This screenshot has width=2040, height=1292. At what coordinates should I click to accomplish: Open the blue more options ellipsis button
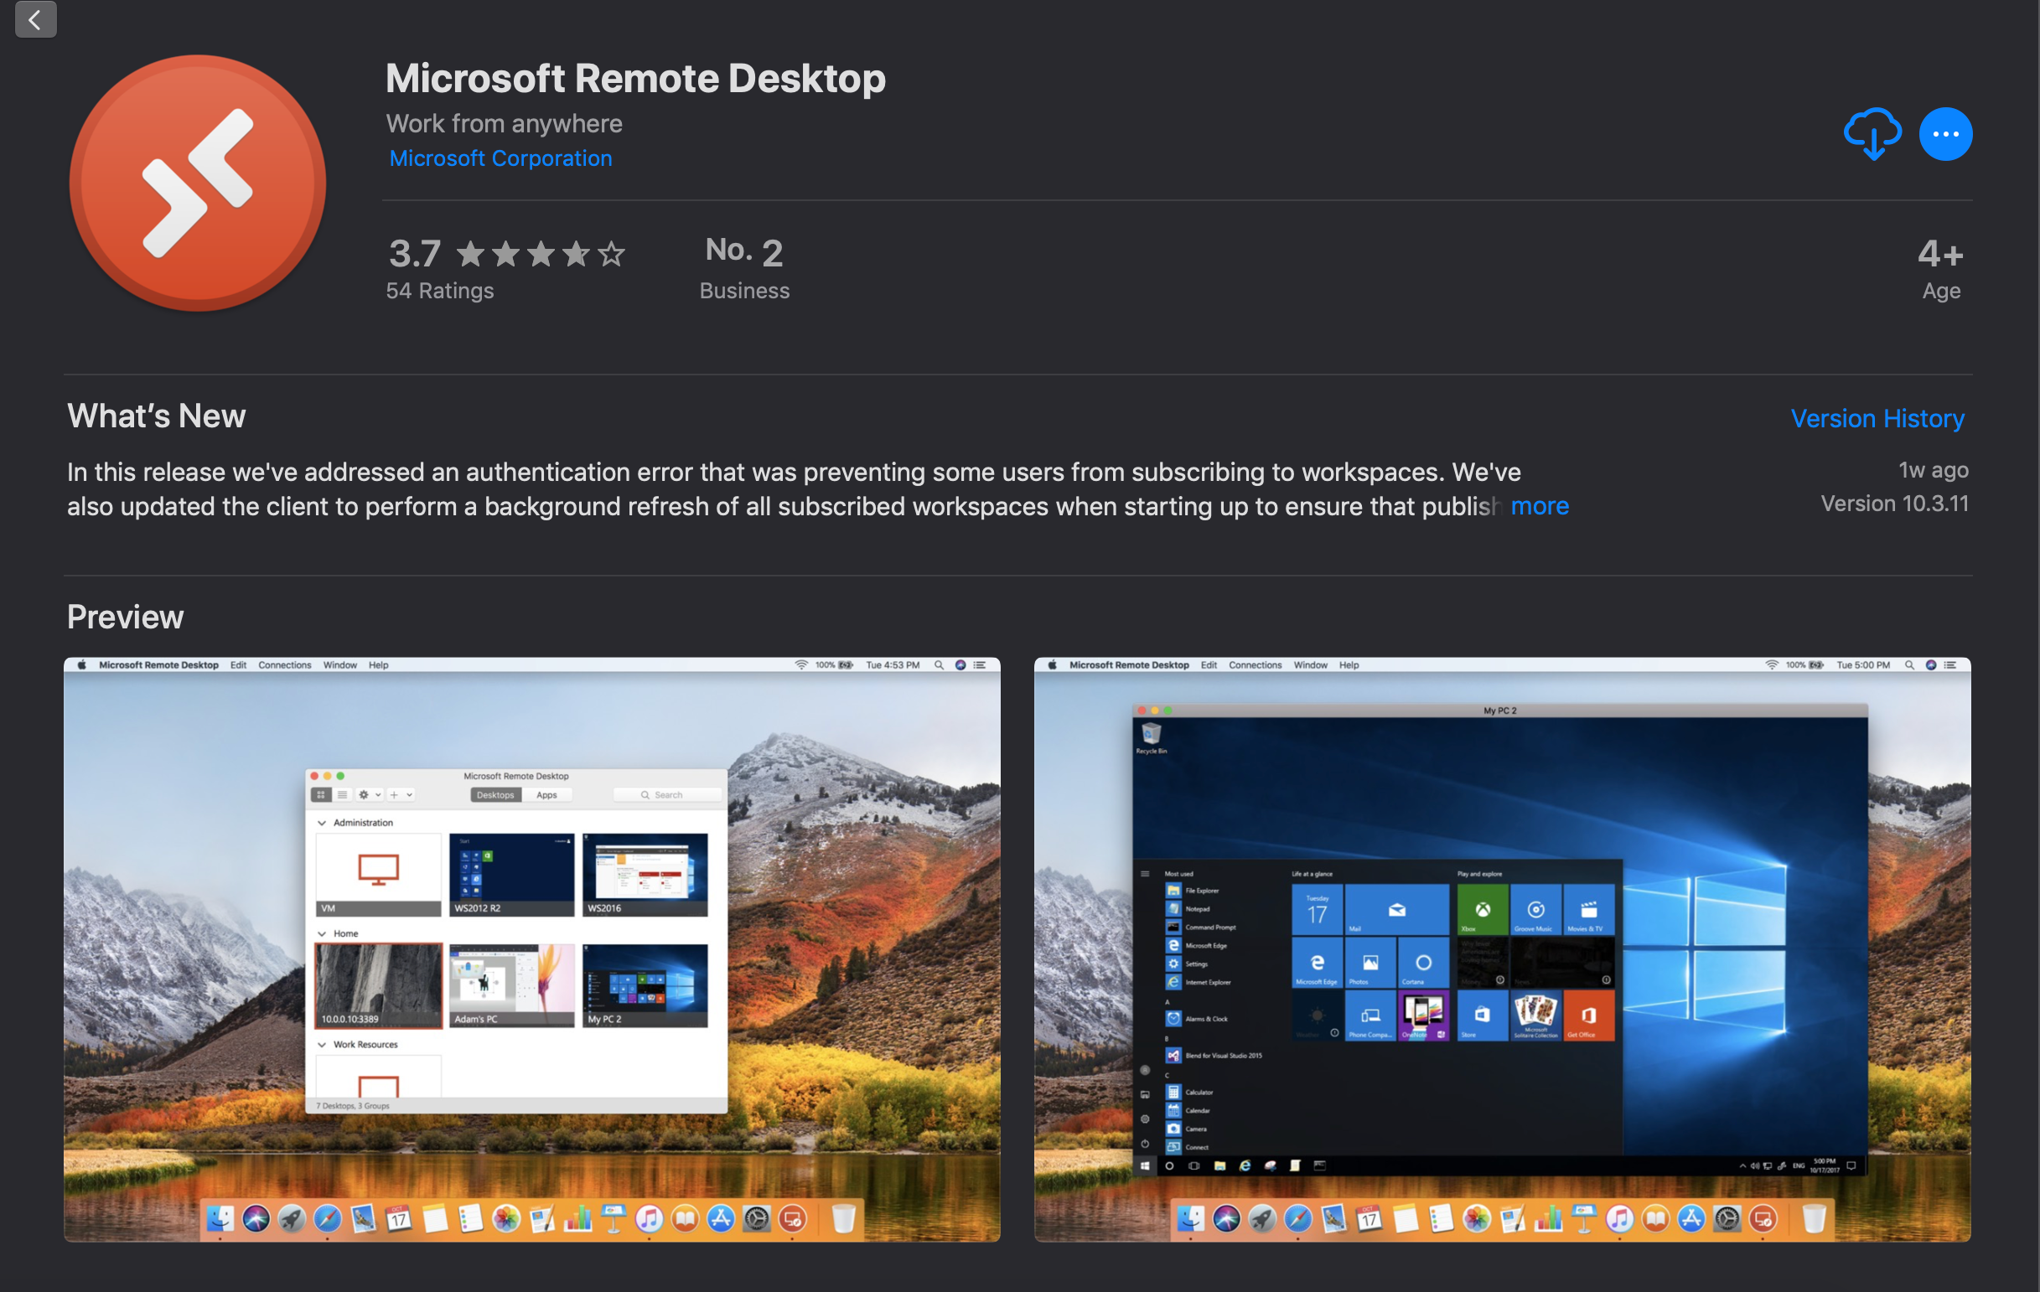tap(1944, 134)
